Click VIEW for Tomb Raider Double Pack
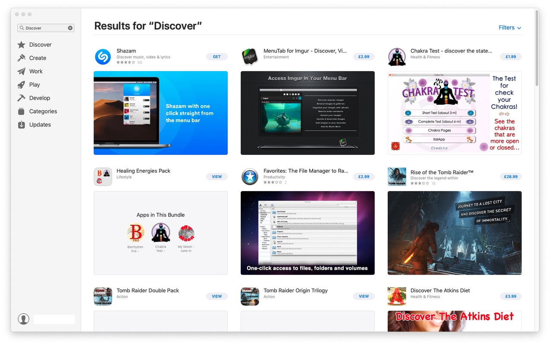This screenshot has width=550, height=345. (x=217, y=296)
